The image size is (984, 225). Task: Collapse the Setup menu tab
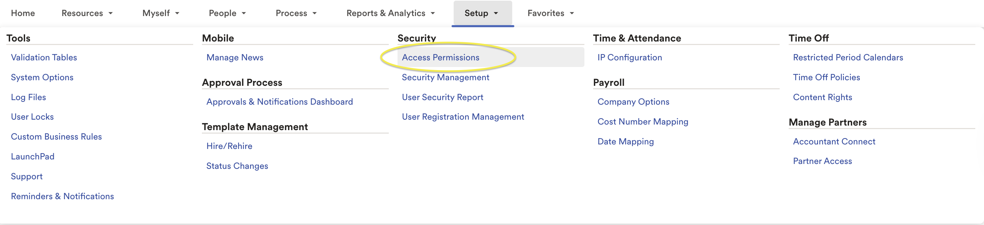482,13
